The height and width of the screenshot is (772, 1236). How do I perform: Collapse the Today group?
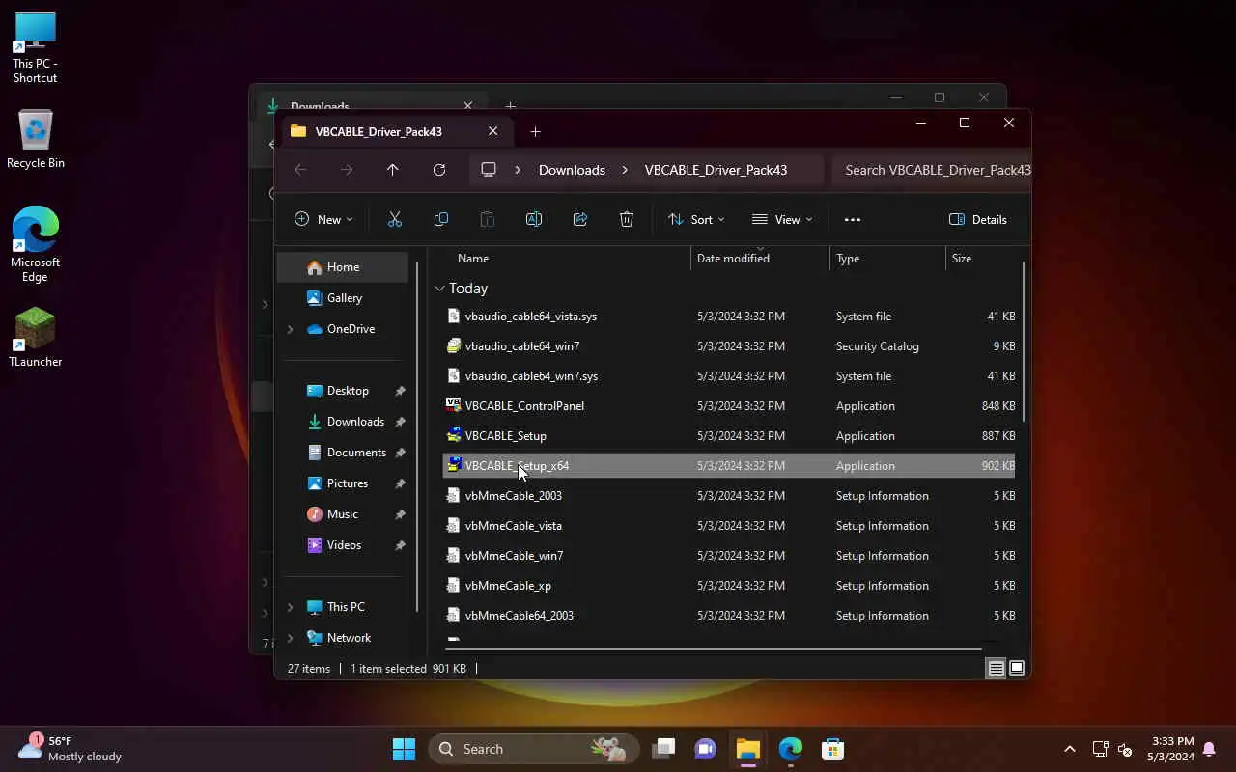[x=439, y=289]
